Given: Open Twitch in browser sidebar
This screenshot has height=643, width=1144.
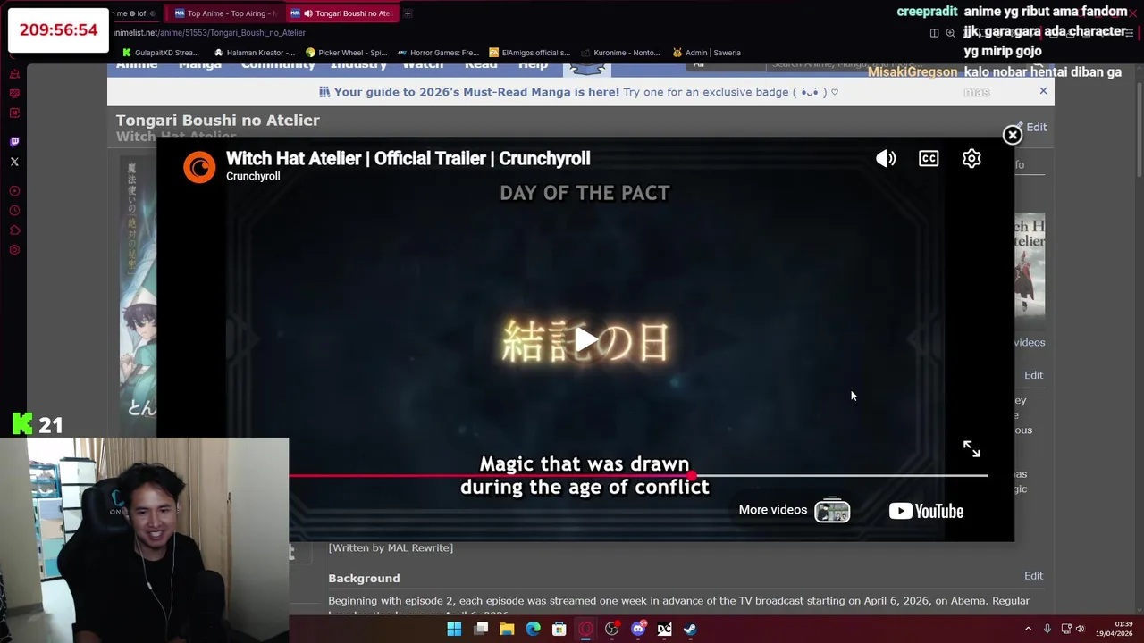Looking at the screenshot, I should [x=14, y=141].
